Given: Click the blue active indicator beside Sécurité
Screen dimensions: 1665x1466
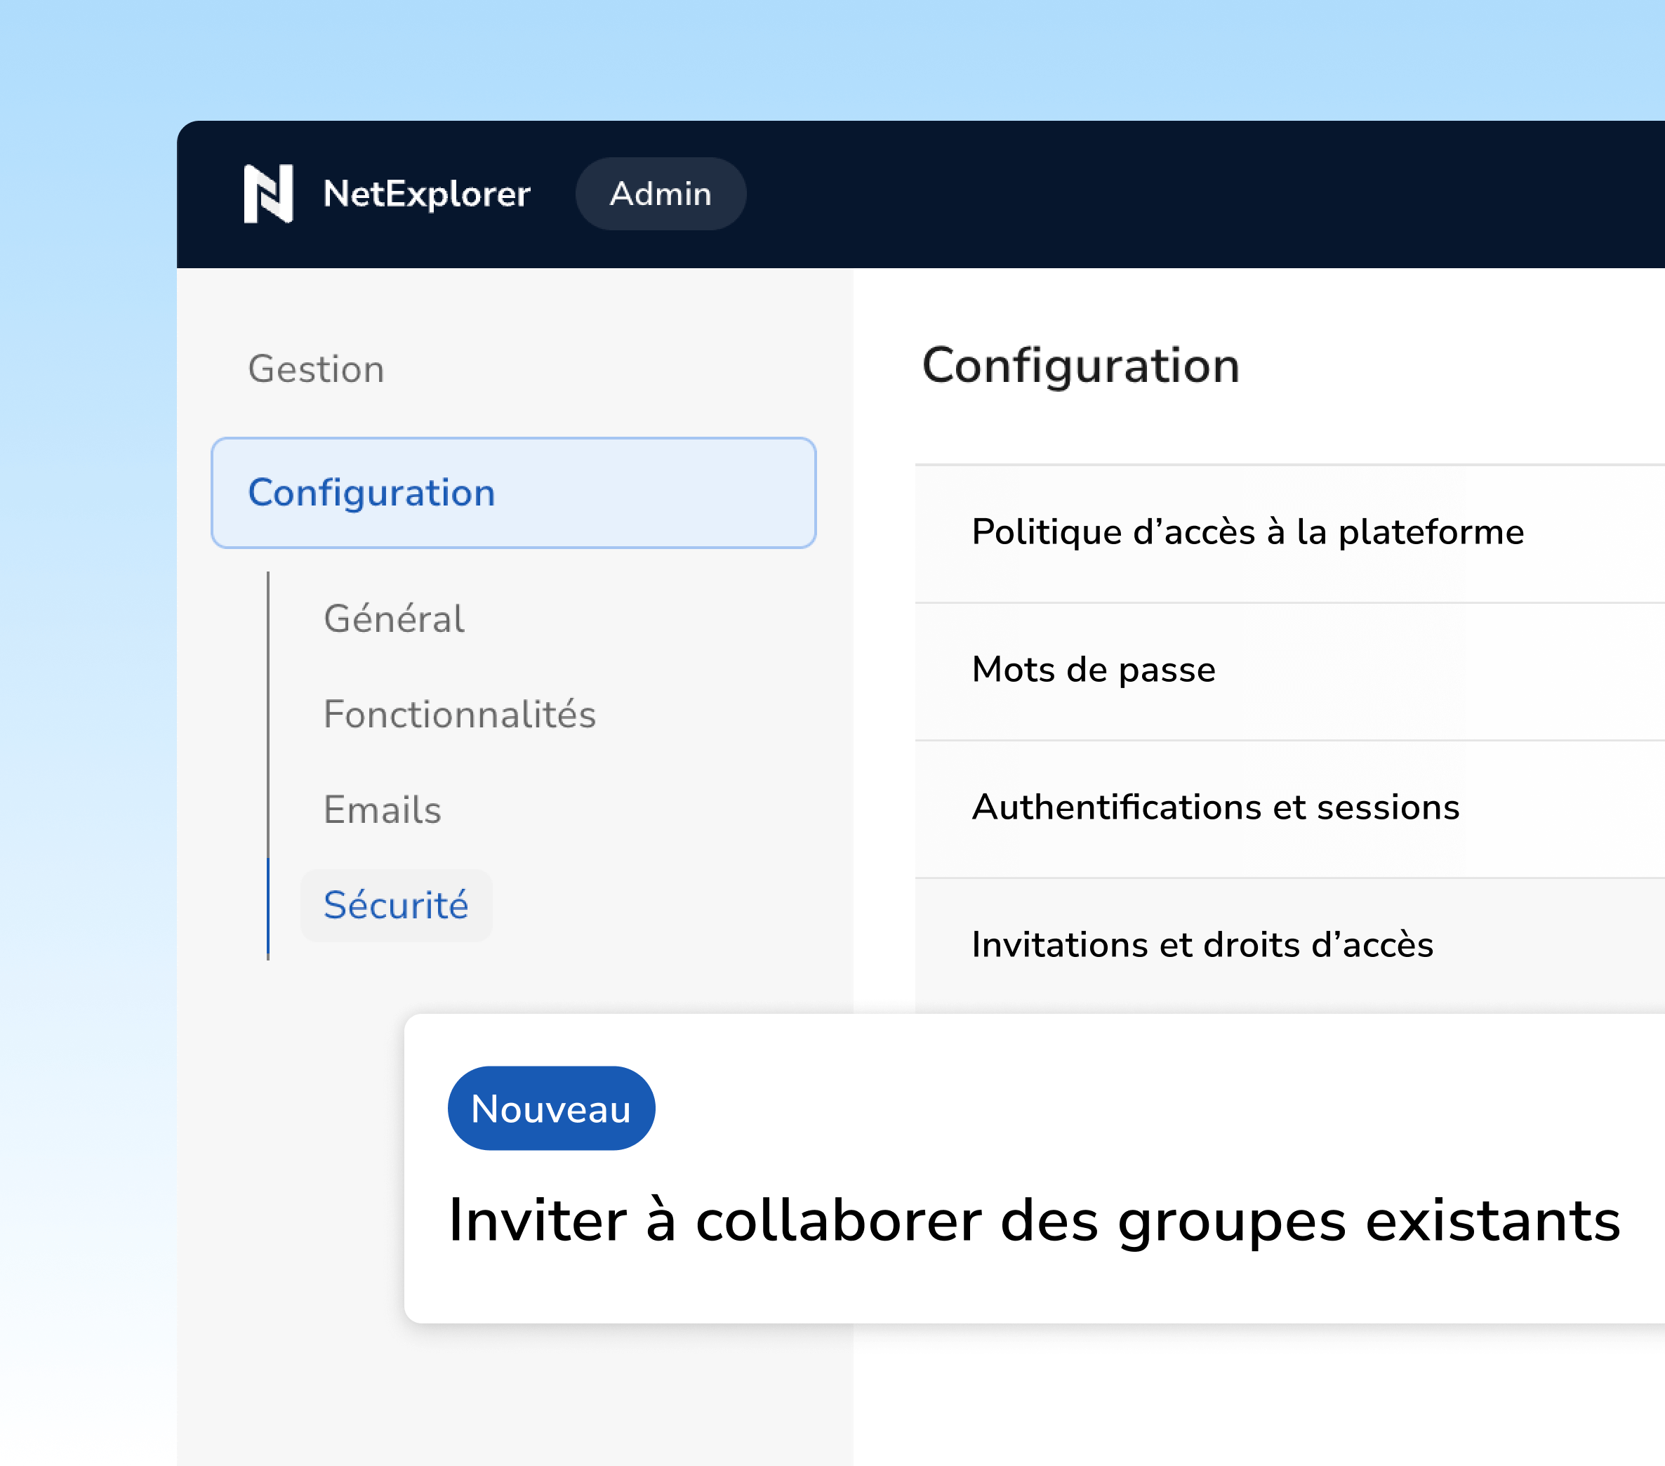Looking at the screenshot, I should coord(268,905).
